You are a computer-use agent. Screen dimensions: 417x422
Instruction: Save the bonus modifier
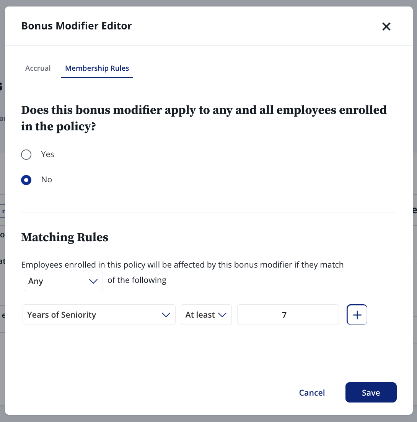coord(371,393)
